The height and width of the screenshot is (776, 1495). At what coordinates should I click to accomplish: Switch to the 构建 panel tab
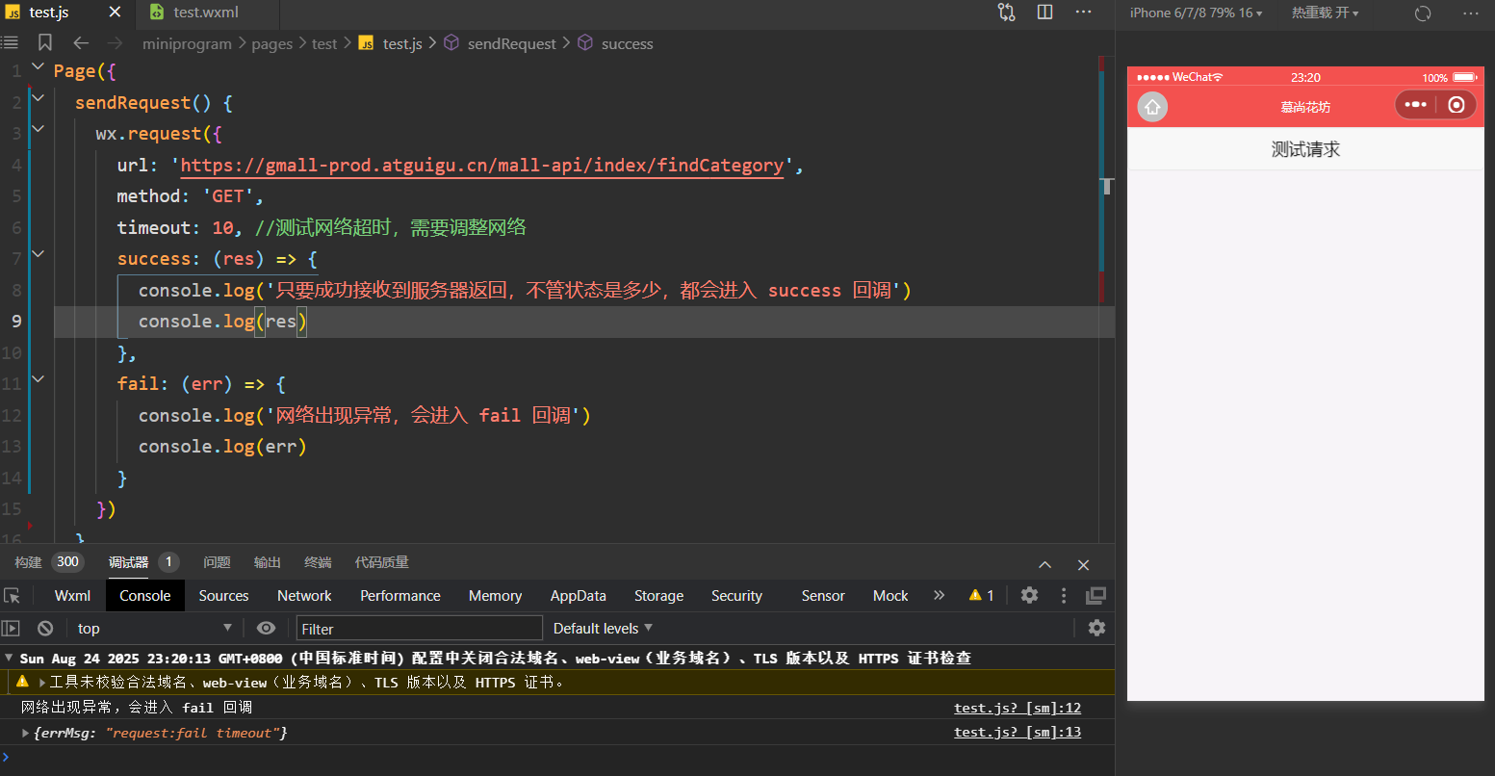[28, 562]
